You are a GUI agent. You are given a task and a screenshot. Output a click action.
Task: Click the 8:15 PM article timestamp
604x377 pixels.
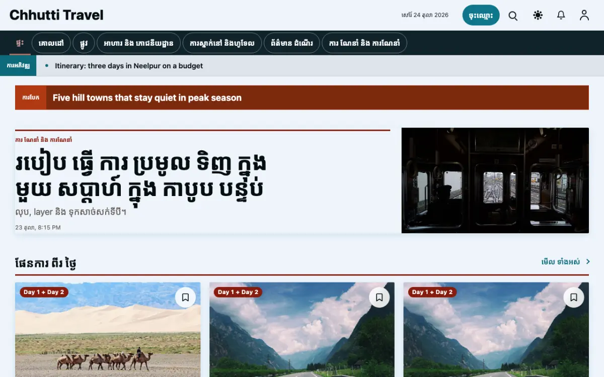tap(38, 228)
